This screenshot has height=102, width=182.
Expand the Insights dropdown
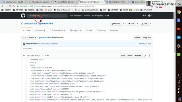tap(114, 30)
